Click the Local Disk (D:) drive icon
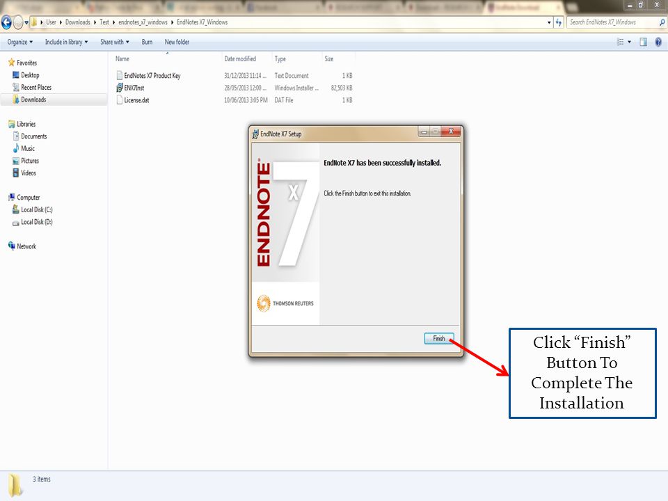Screen dimensions: 668x501 pyautogui.click(x=16, y=223)
